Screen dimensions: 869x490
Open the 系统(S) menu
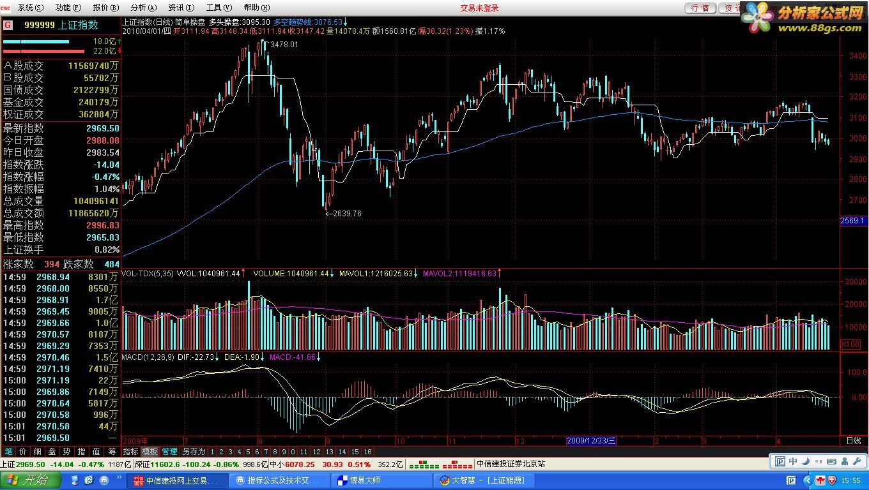[31, 8]
